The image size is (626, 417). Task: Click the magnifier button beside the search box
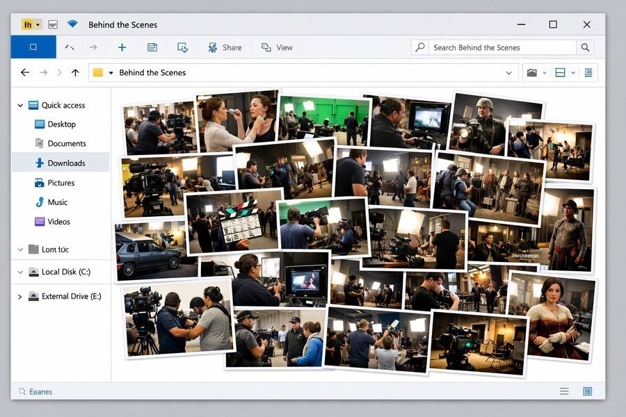(585, 47)
